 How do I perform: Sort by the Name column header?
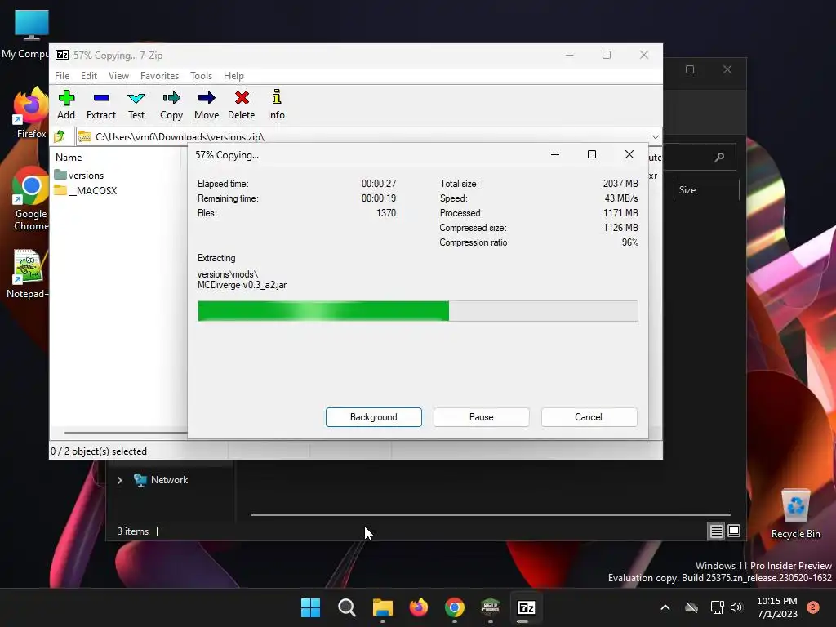point(69,158)
